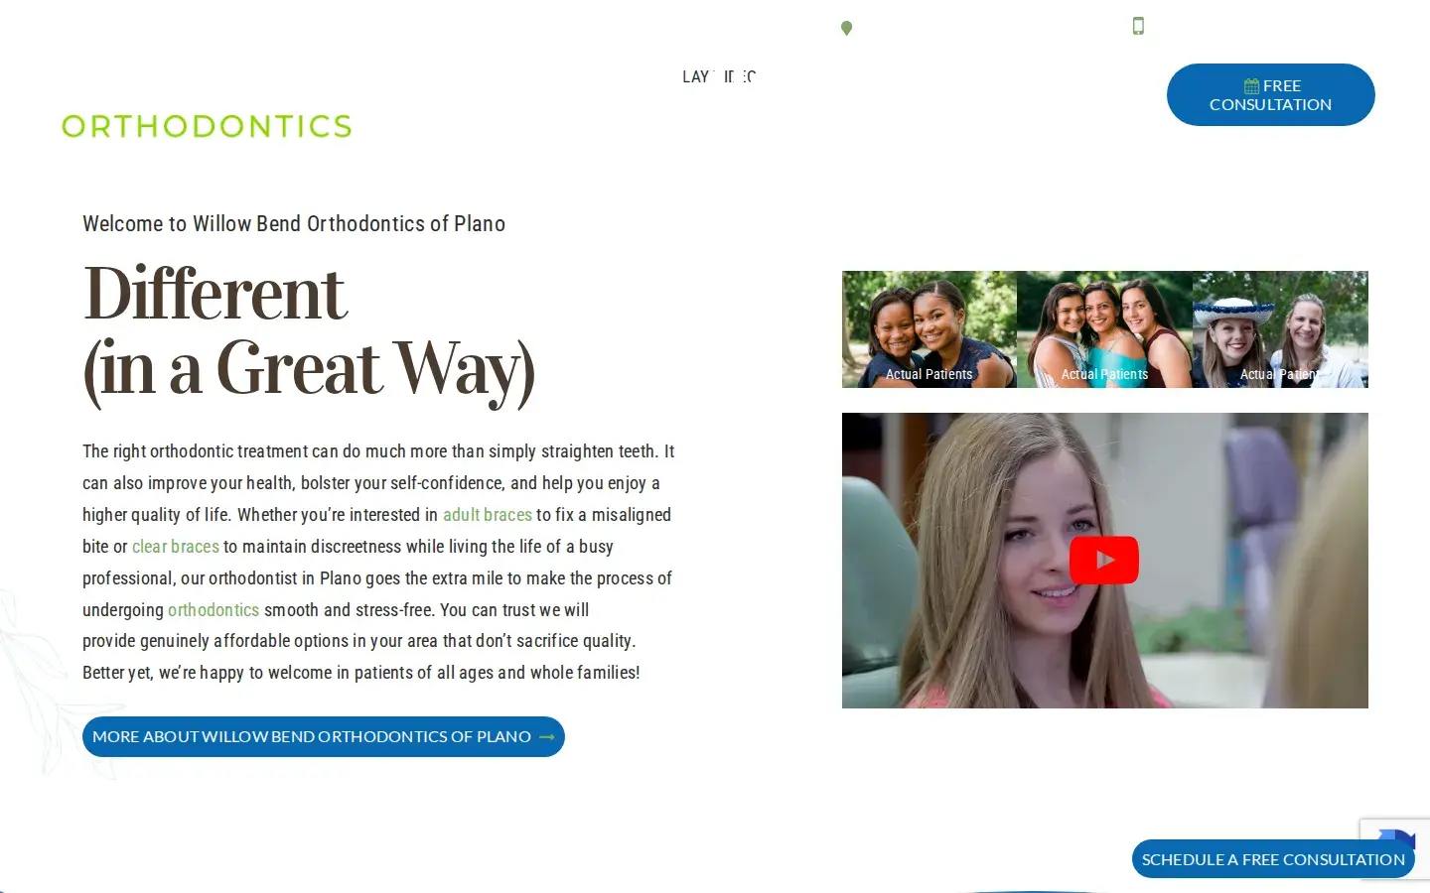Follow the 'orthodontics' text link
Viewport: 1430px width, 893px height.
pyautogui.click(x=214, y=610)
